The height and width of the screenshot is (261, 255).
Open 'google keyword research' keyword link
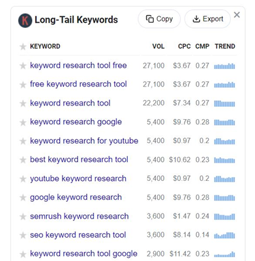pos(76,197)
